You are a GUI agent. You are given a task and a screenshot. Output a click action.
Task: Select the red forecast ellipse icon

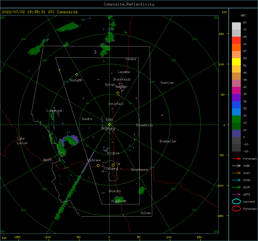pos(236,209)
